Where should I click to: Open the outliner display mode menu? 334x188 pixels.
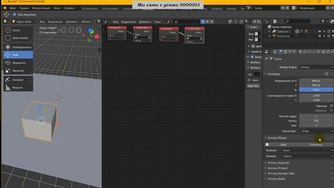click(x=276, y=21)
